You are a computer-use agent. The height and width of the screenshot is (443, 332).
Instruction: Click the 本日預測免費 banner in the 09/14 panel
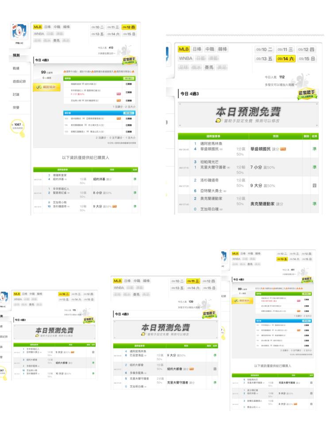pyautogui.click(x=248, y=115)
